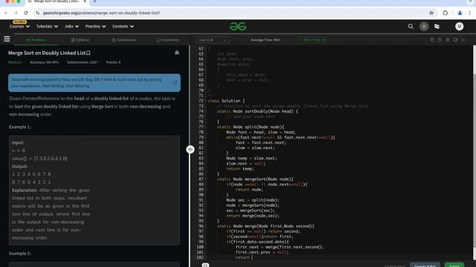Bookmark this page with star icon
The width and height of the screenshot is (476, 267).
pyautogui.click(x=431, y=13)
